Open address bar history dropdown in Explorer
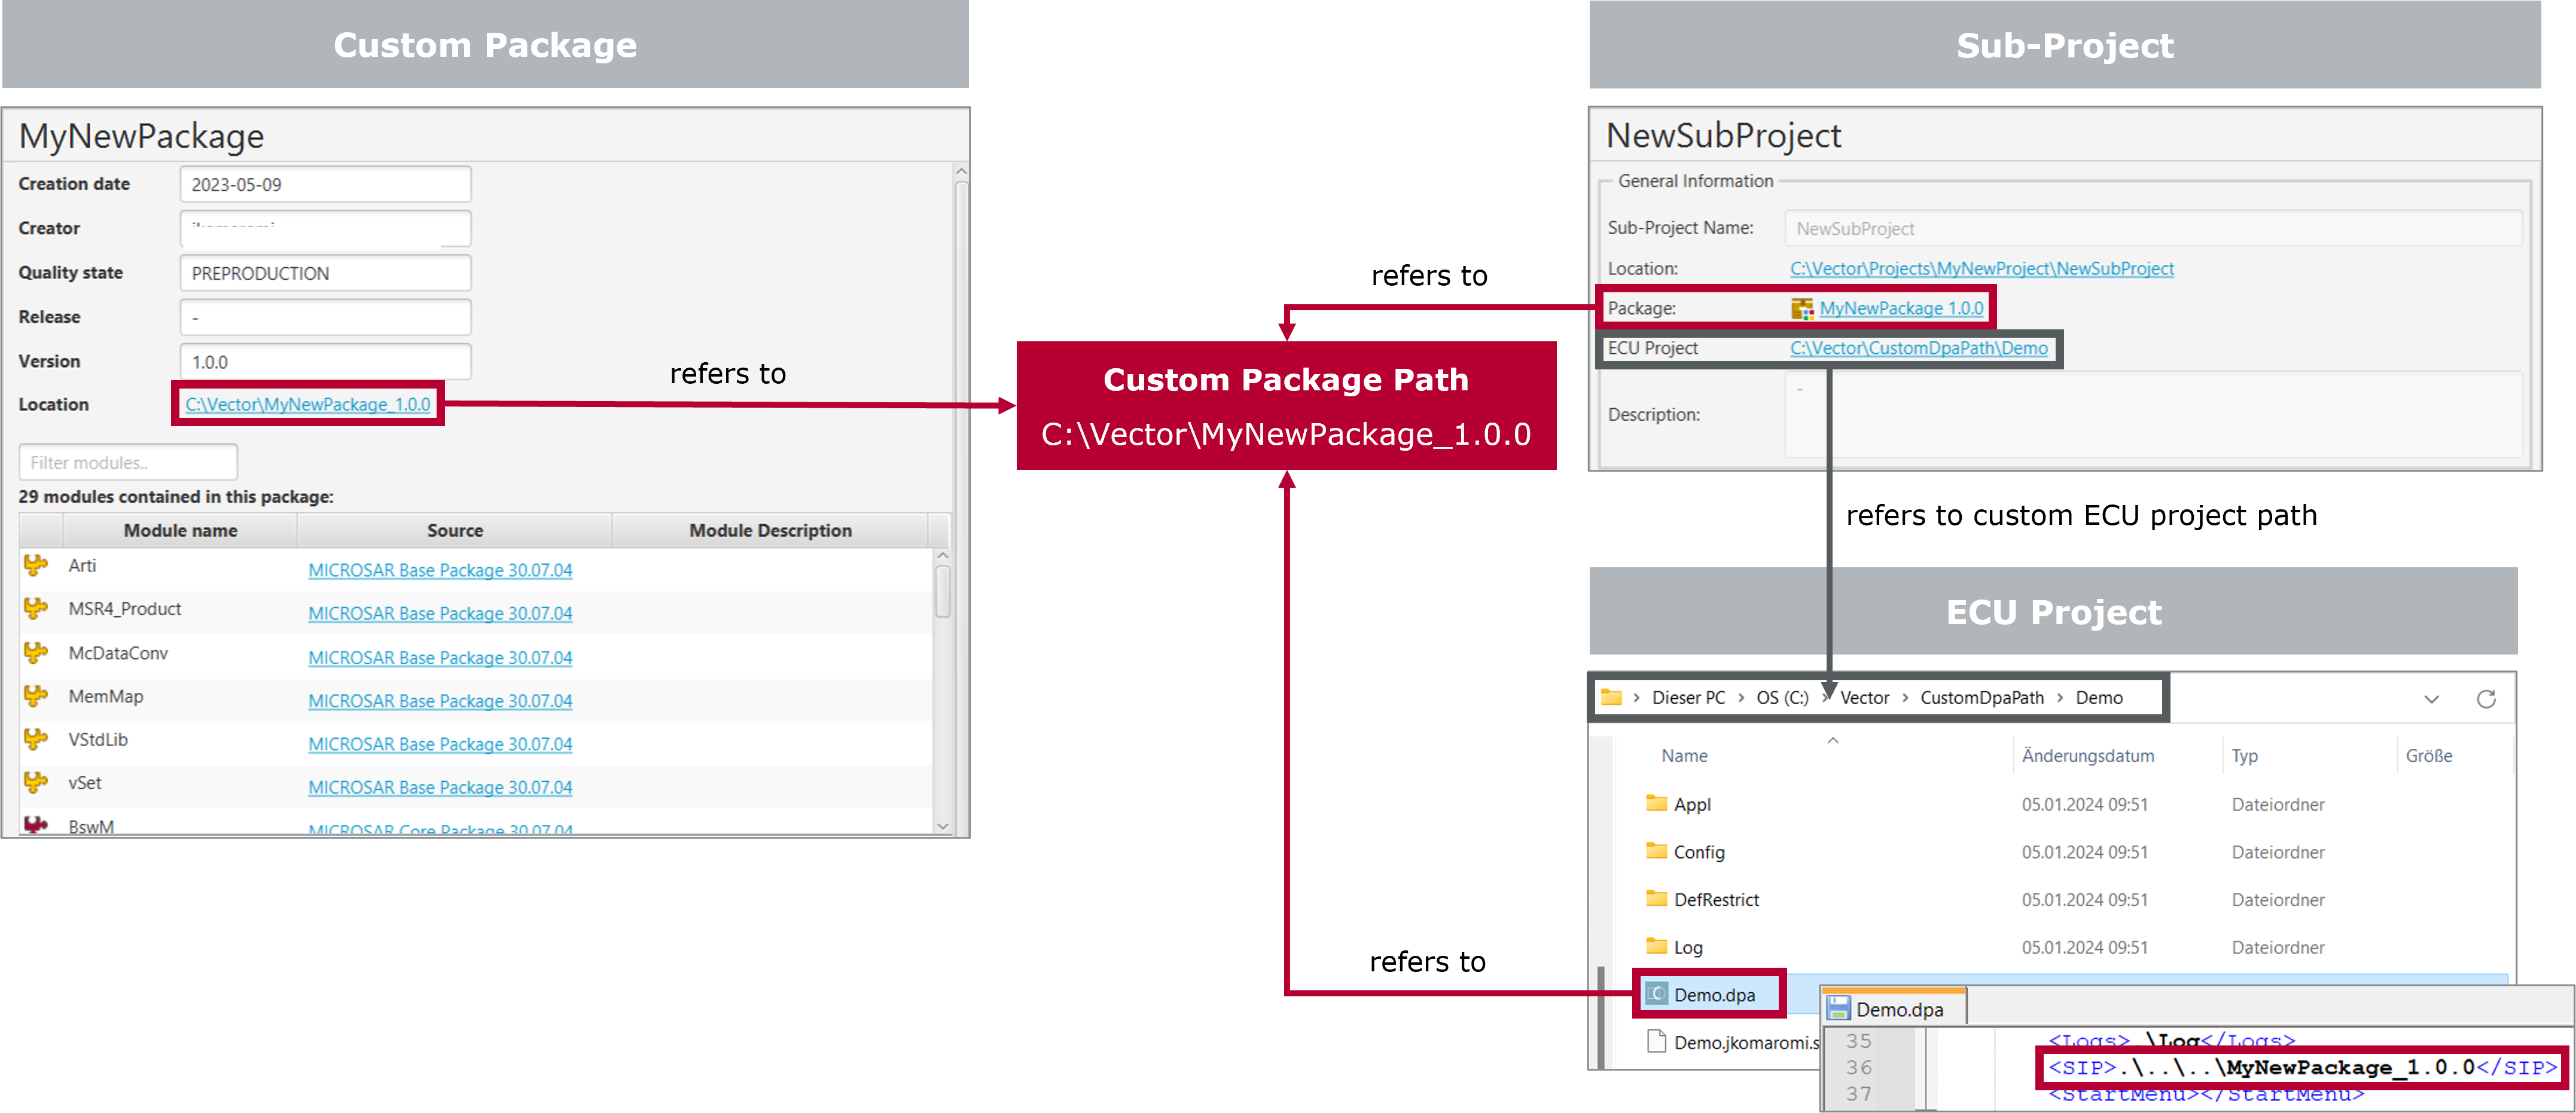Screen dimensions: 2576x1113 pos(2432,698)
